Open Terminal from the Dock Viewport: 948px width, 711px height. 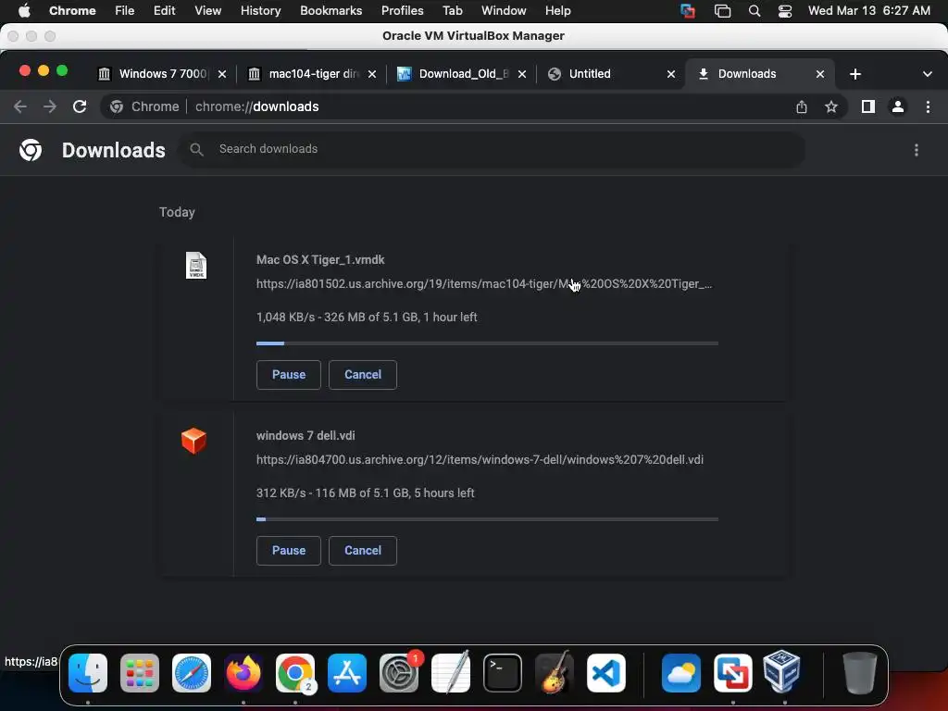tap(503, 673)
